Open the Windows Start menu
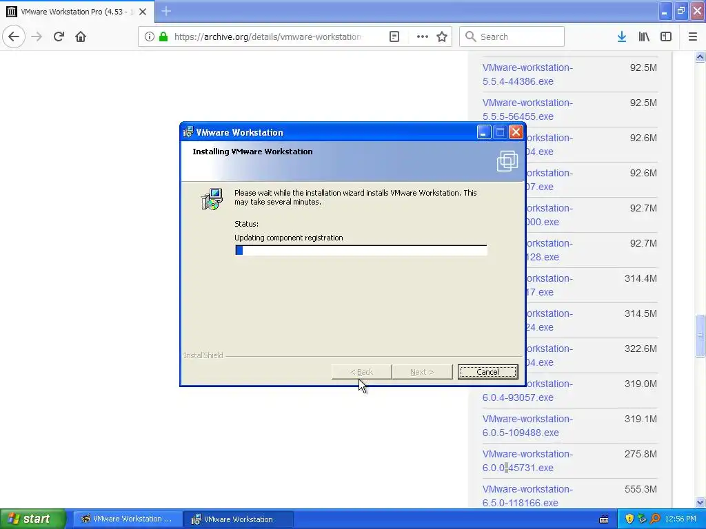 coord(32,519)
